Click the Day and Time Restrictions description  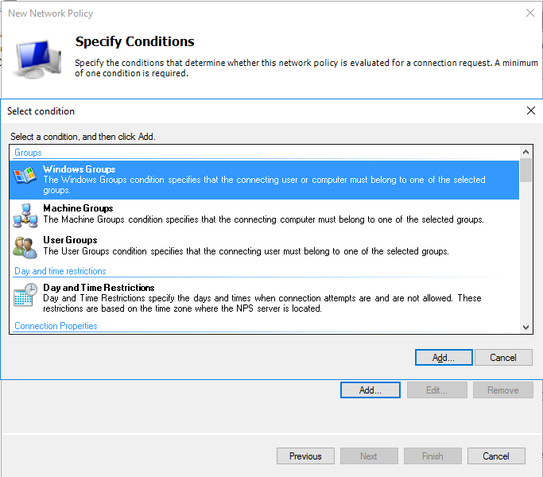point(262,303)
